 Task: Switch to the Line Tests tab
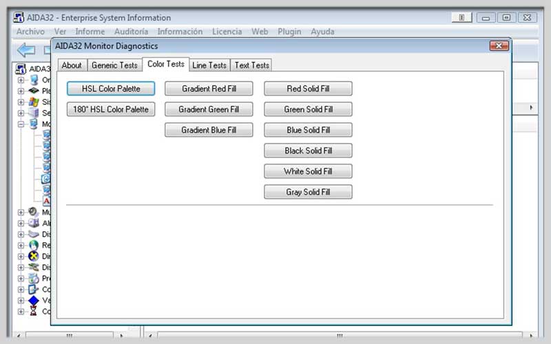click(209, 65)
